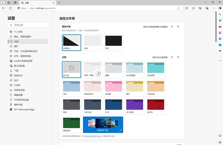Select the 浅色 (light) overall appearance option
The image size is (223, 145).
pos(92,42)
